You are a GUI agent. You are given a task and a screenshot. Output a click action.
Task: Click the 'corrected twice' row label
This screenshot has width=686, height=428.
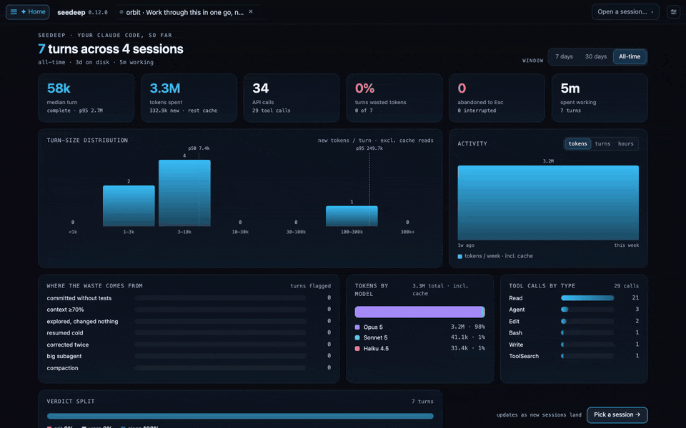click(x=68, y=345)
